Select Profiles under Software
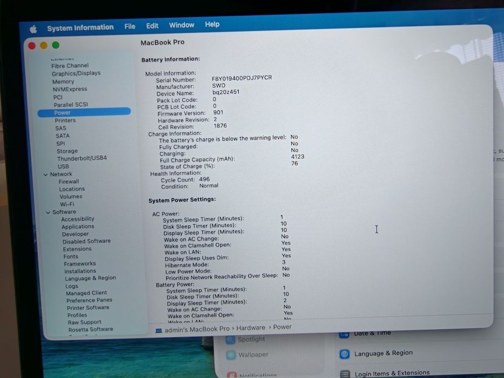Viewport: 504px width, 378px height. pos(77,315)
